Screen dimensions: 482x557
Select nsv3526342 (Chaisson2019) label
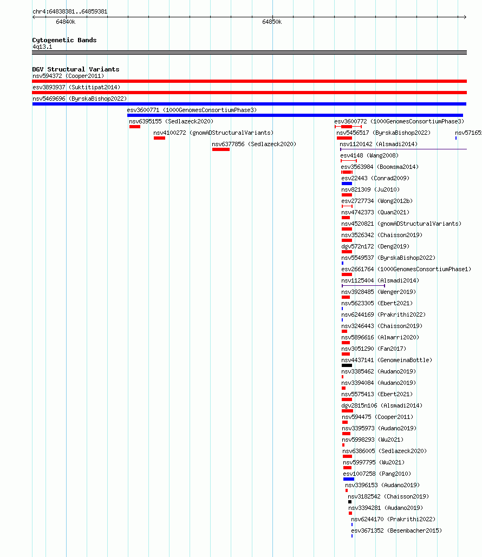(382, 235)
